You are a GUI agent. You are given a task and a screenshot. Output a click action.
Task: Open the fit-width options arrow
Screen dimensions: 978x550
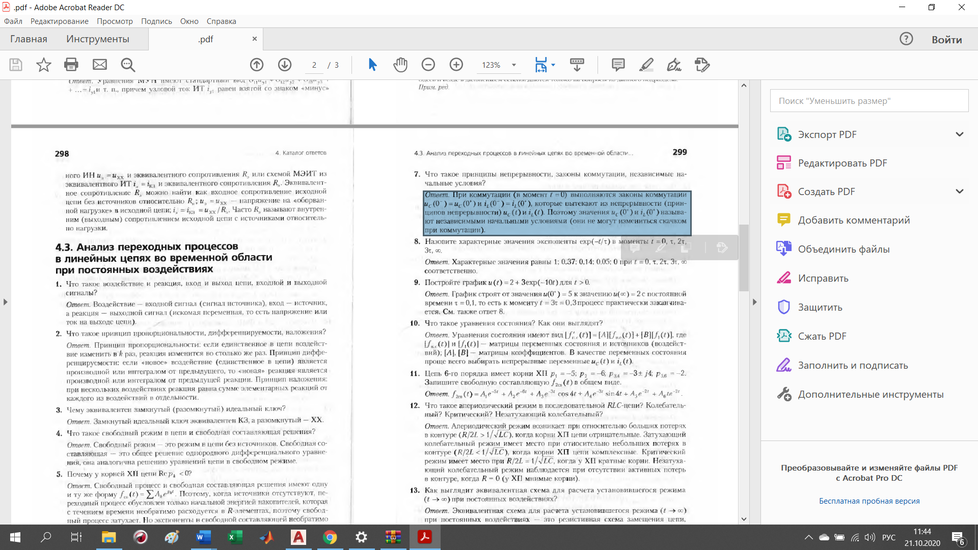[553, 65]
